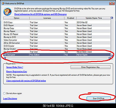This screenshot has height=108, width=116.
Task: Open the Renew Registration Key link
Action: pyautogui.click(x=17, y=72)
